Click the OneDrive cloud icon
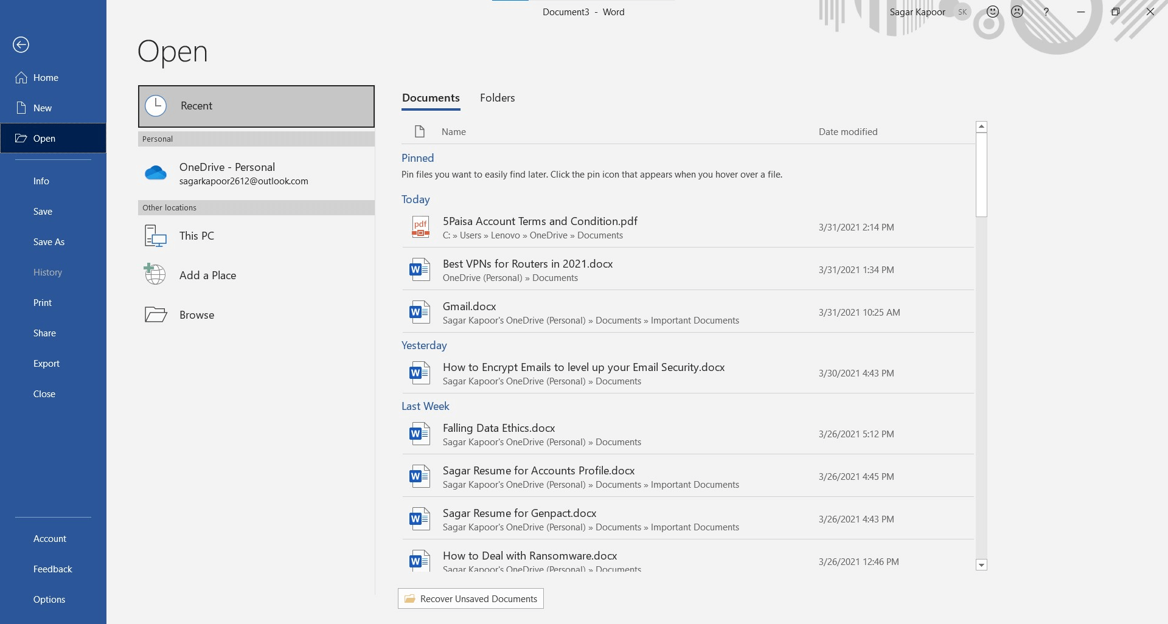The image size is (1168, 624). click(156, 173)
